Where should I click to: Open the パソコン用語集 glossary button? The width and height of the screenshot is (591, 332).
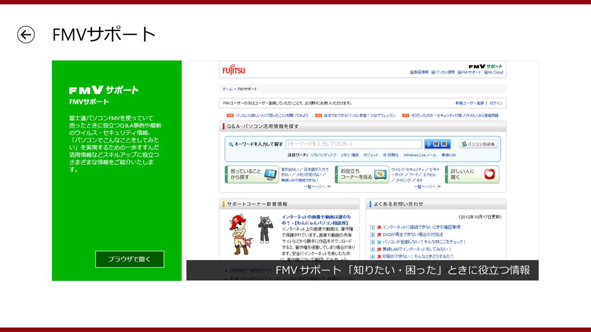pyautogui.click(x=479, y=144)
